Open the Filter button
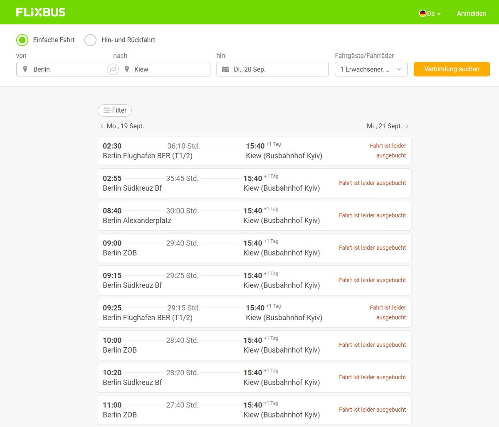Screen dimensions: 499x427 115,110
